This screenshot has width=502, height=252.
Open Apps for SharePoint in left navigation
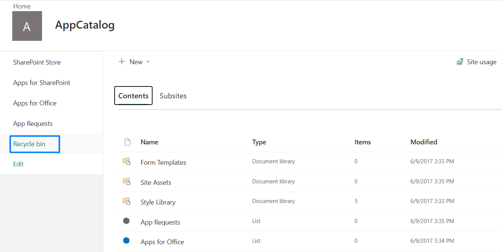pos(42,83)
